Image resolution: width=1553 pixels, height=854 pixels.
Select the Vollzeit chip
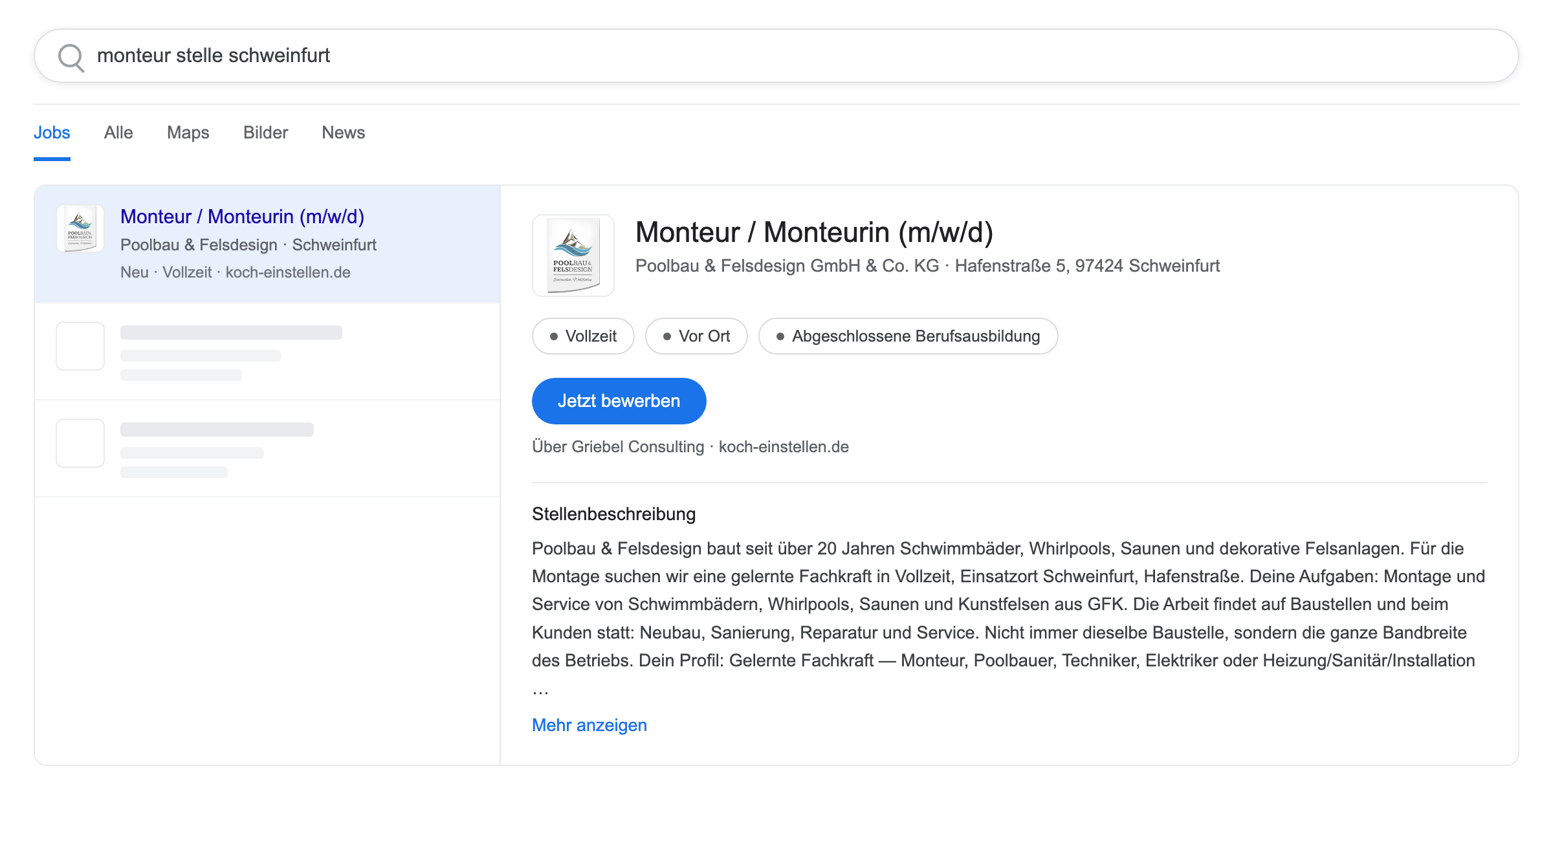click(x=583, y=336)
